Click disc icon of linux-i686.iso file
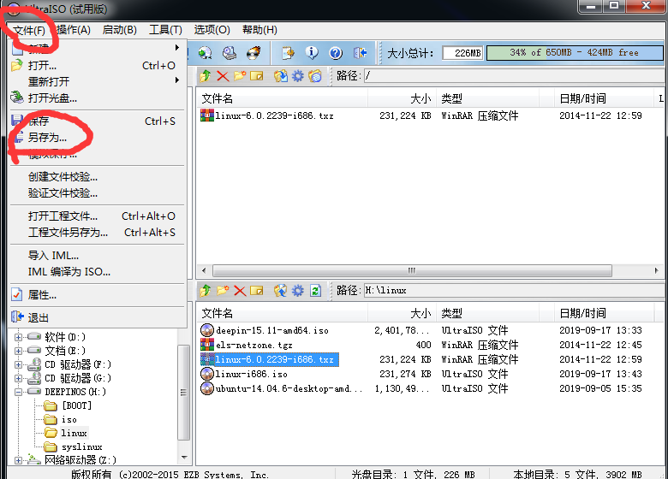The image size is (668, 479). tap(207, 374)
